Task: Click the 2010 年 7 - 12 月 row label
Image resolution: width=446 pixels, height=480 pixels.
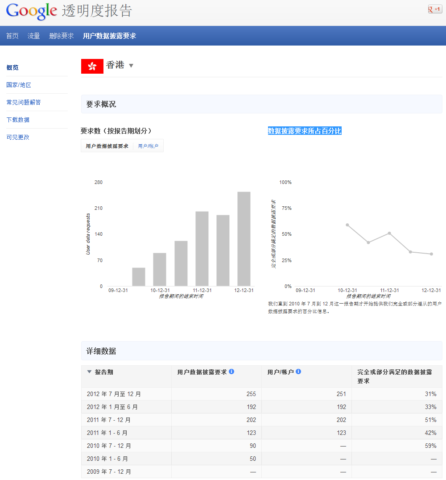Action: 109,446
